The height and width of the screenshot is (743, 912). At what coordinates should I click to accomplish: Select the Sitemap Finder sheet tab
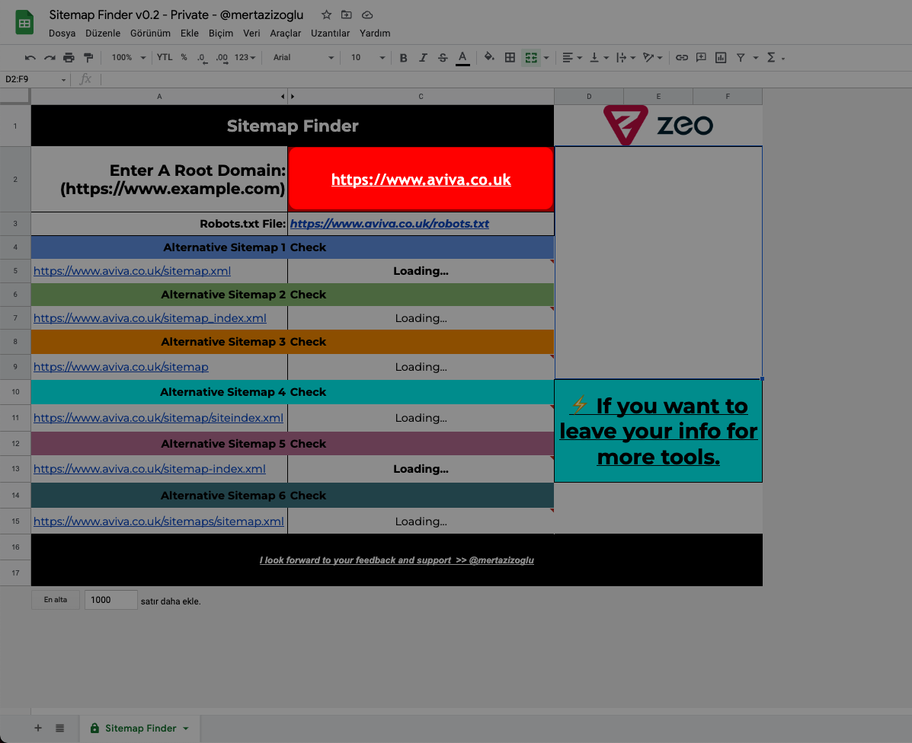(140, 728)
